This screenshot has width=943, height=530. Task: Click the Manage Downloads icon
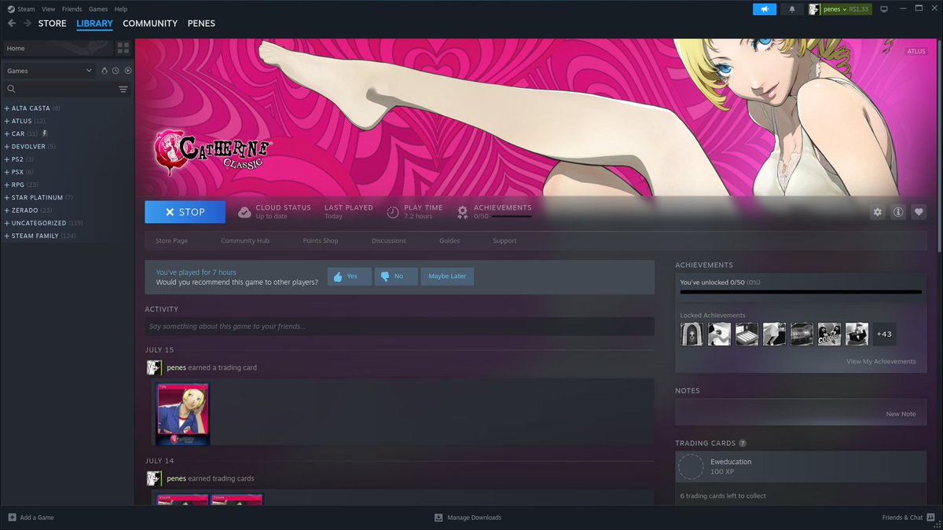[438, 517]
